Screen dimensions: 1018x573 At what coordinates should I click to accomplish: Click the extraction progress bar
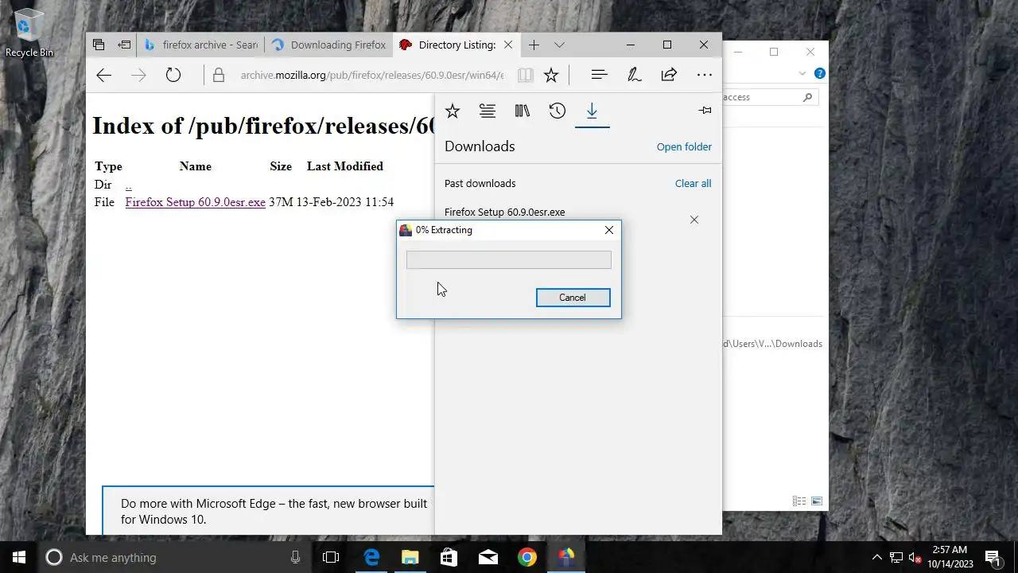coord(508,260)
